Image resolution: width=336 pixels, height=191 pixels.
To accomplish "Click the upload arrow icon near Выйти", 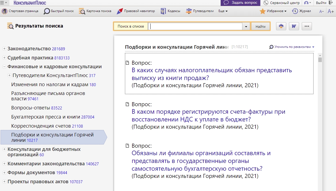I will click(331, 3).
